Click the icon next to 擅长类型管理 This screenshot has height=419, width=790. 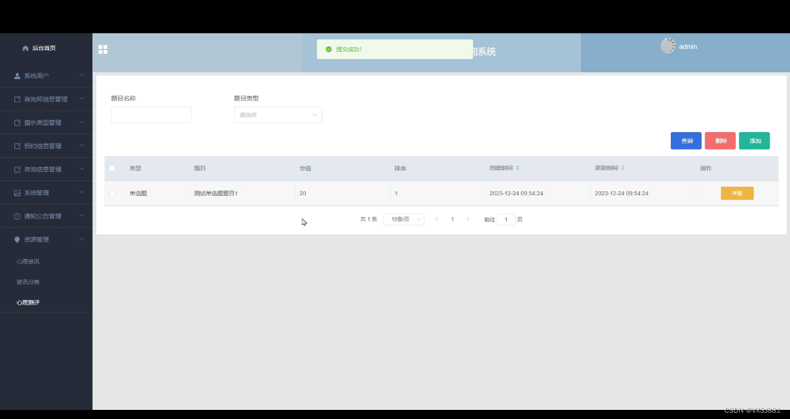tap(17, 122)
